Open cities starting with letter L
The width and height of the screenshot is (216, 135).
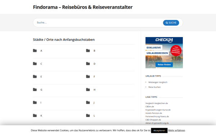pyautogui.click(x=94, y=116)
